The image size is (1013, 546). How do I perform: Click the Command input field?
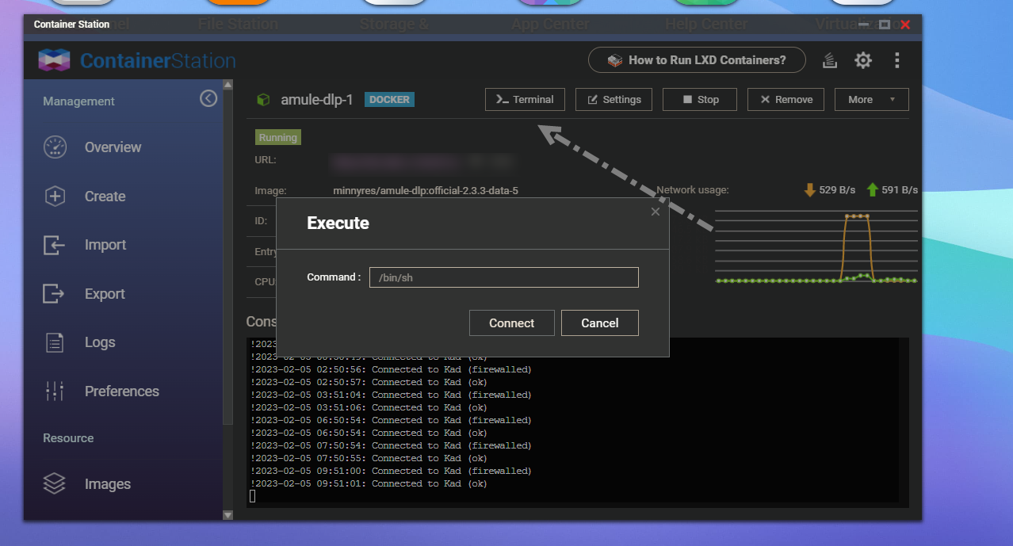[x=503, y=277]
